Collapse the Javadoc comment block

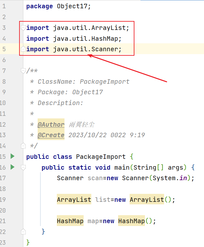pyautogui.click(x=23, y=71)
